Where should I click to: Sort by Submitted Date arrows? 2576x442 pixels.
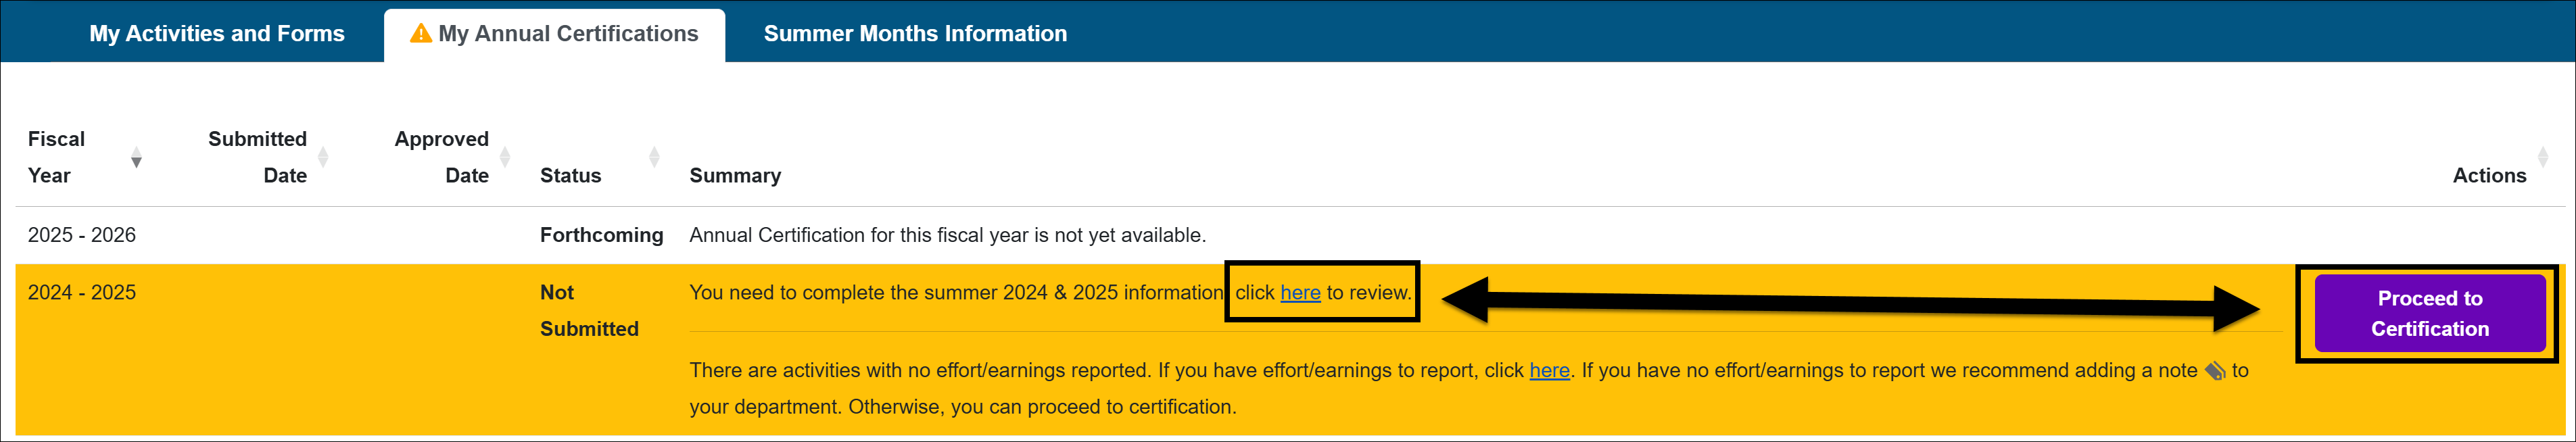pos(322,157)
